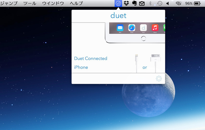Image resolution: width=205 pixels, height=130 pixels.
Task: Open the ウインドウ menu
Action: (53, 4)
